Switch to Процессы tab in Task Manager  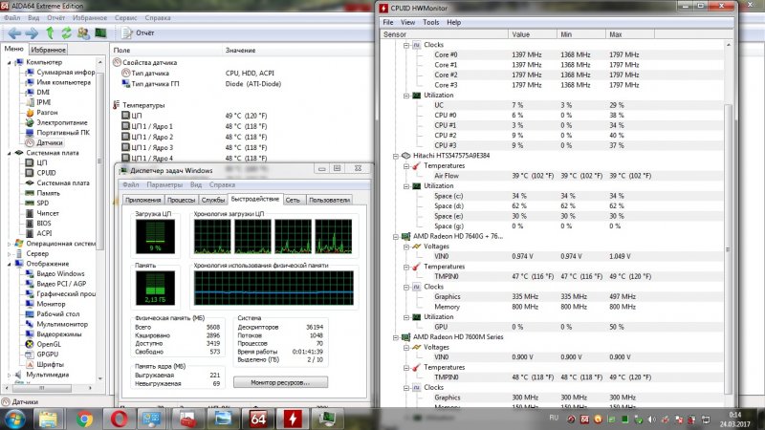pos(182,199)
